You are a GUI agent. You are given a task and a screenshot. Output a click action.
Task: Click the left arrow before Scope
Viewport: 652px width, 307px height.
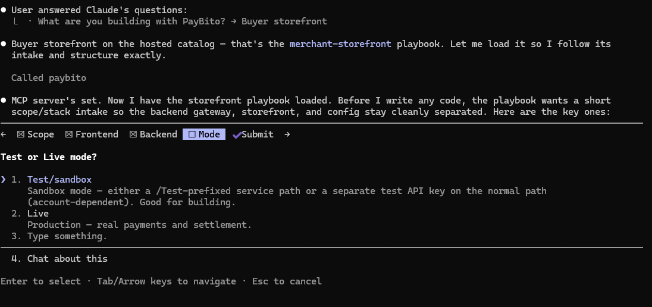[4, 134]
